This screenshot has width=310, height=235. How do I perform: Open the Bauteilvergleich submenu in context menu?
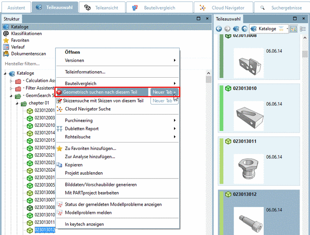click(x=117, y=83)
